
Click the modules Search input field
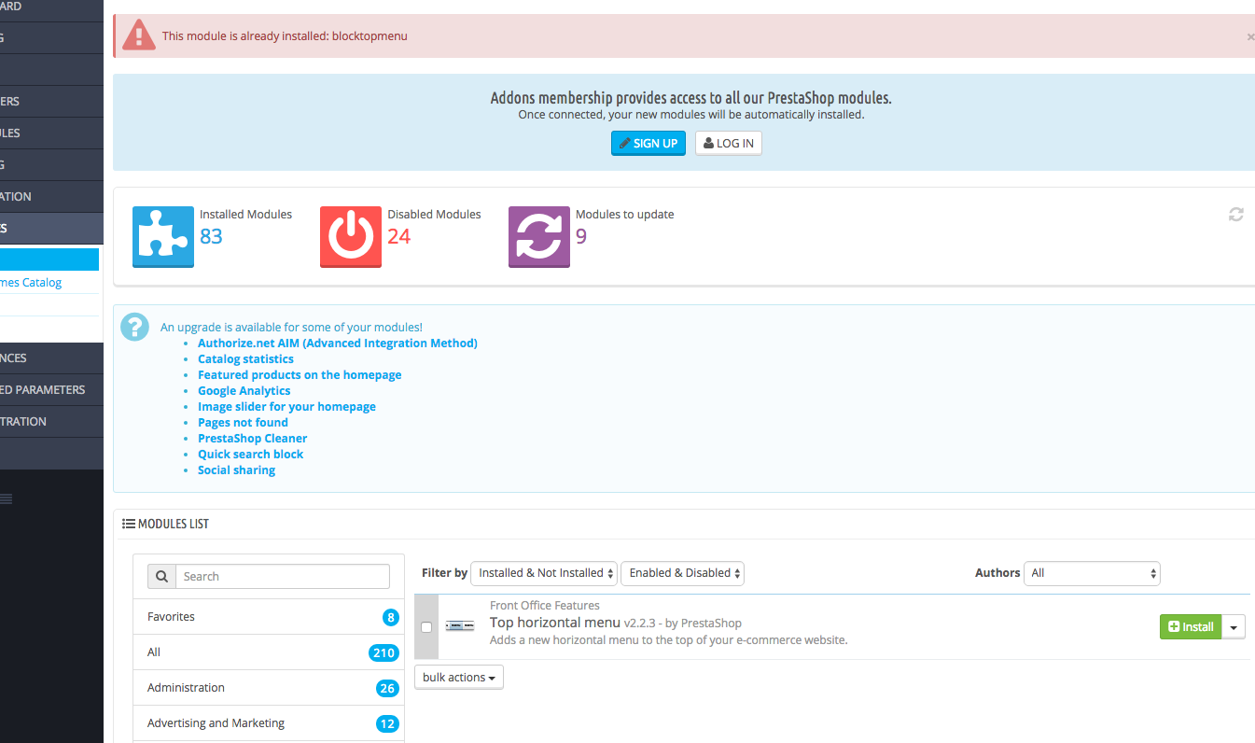tap(283, 576)
